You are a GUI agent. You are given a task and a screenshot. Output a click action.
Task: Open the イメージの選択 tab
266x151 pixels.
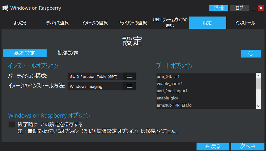(95, 23)
